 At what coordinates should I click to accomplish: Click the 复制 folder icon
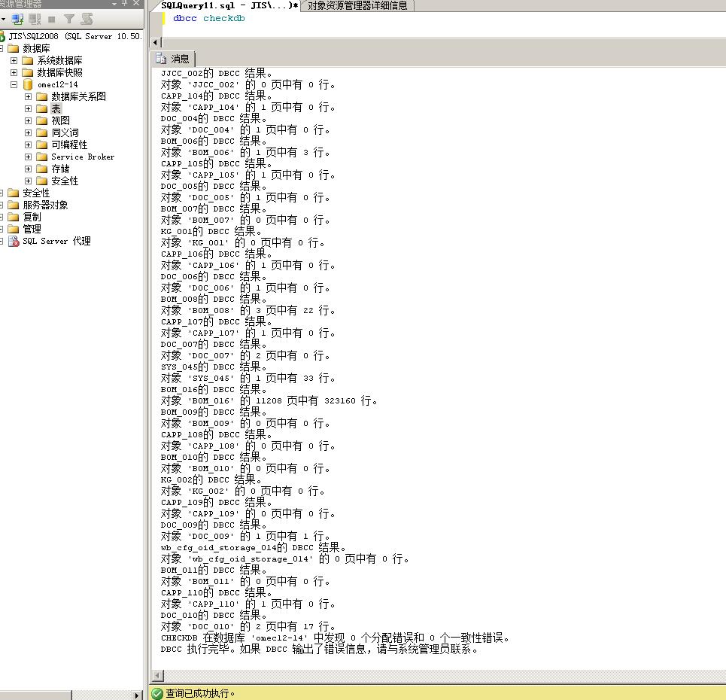14,217
